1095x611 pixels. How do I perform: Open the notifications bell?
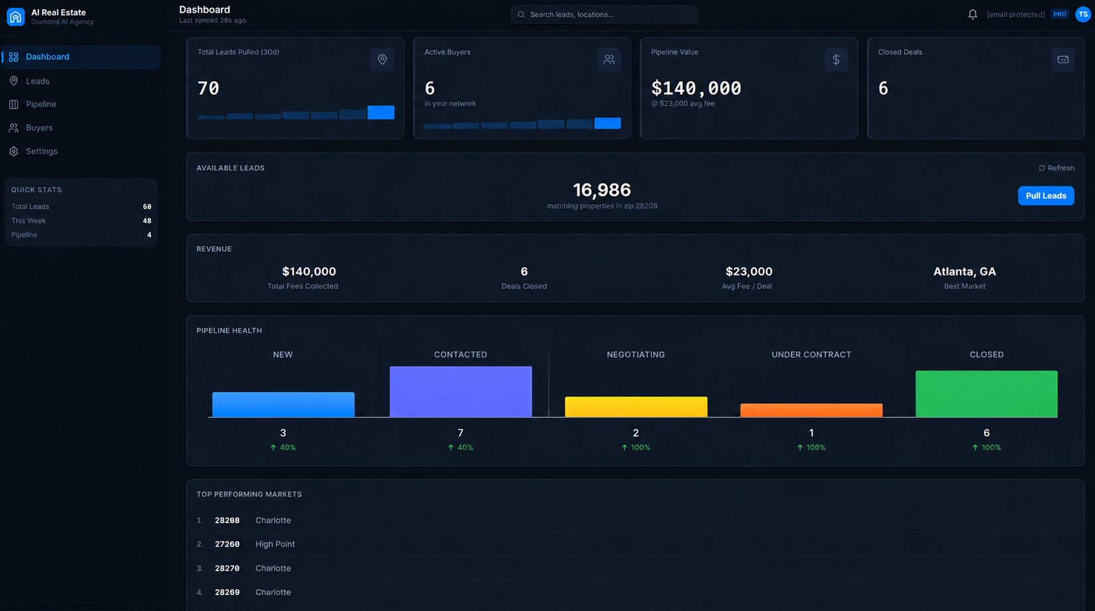[973, 14]
